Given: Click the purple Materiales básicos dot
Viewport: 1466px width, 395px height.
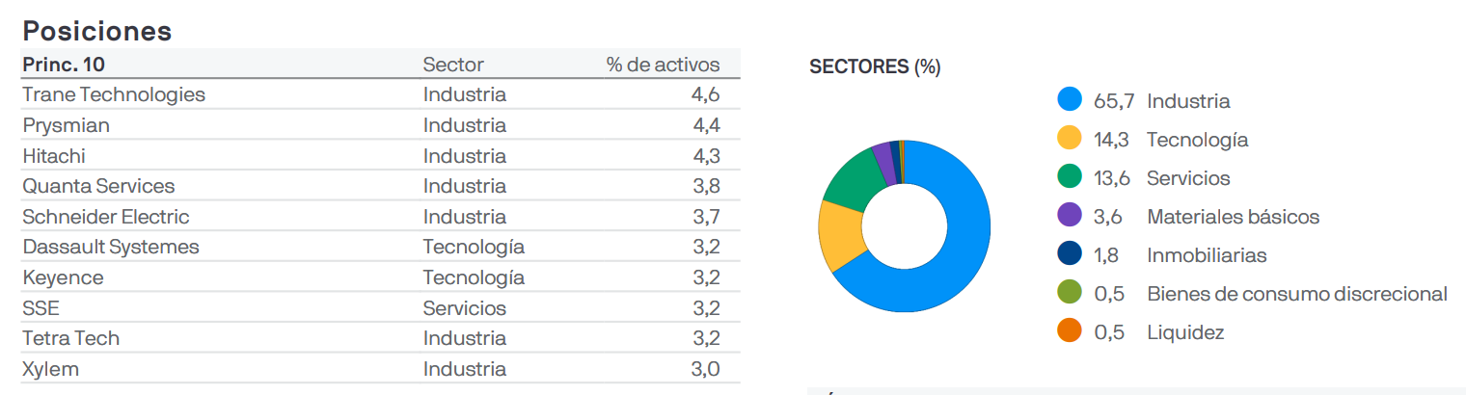Looking at the screenshot, I should pyautogui.click(x=1070, y=217).
